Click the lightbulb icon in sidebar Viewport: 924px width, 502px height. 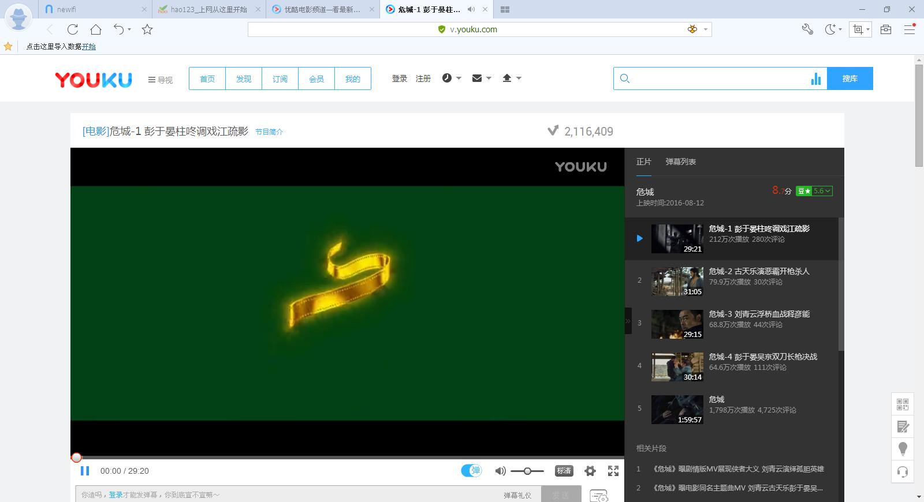pos(903,449)
